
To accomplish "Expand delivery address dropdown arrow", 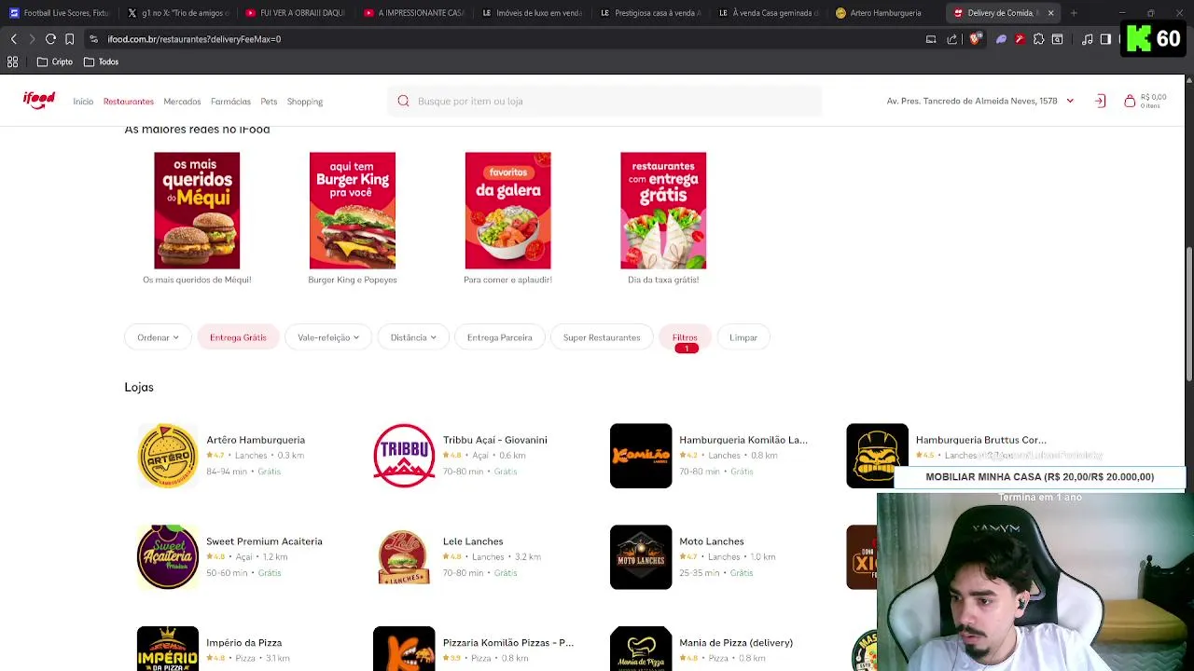I will click(1070, 101).
